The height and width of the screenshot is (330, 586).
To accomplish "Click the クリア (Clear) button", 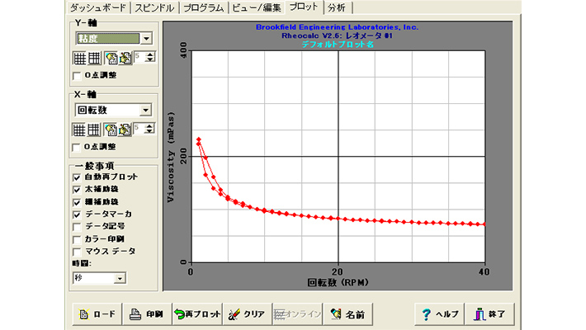I will [x=246, y=313].
